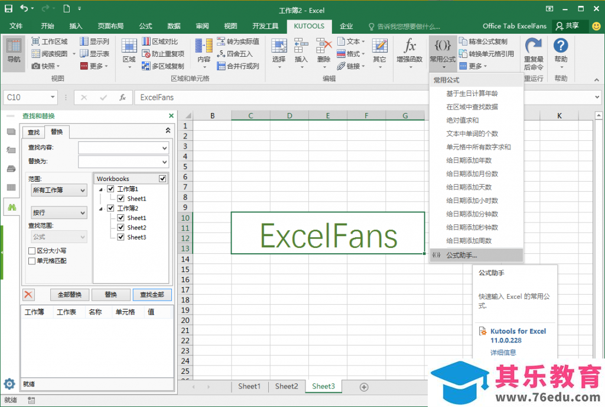Viewport: 605px width, 407px height.
Task: Open the 替换为 replace with dropdown
Action: (x=164, y=162)
